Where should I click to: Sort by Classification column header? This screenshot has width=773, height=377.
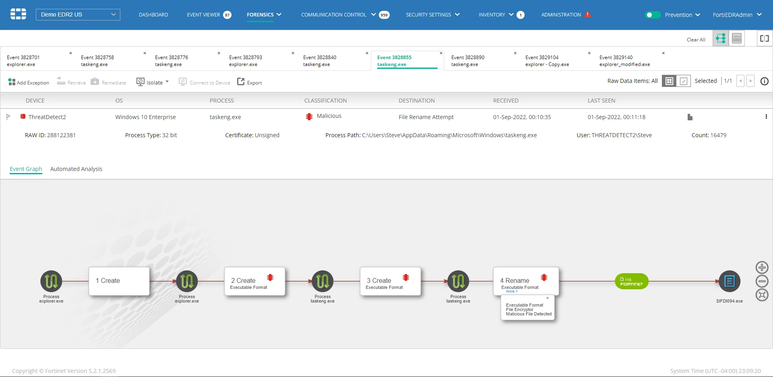(x=325, y=101)
